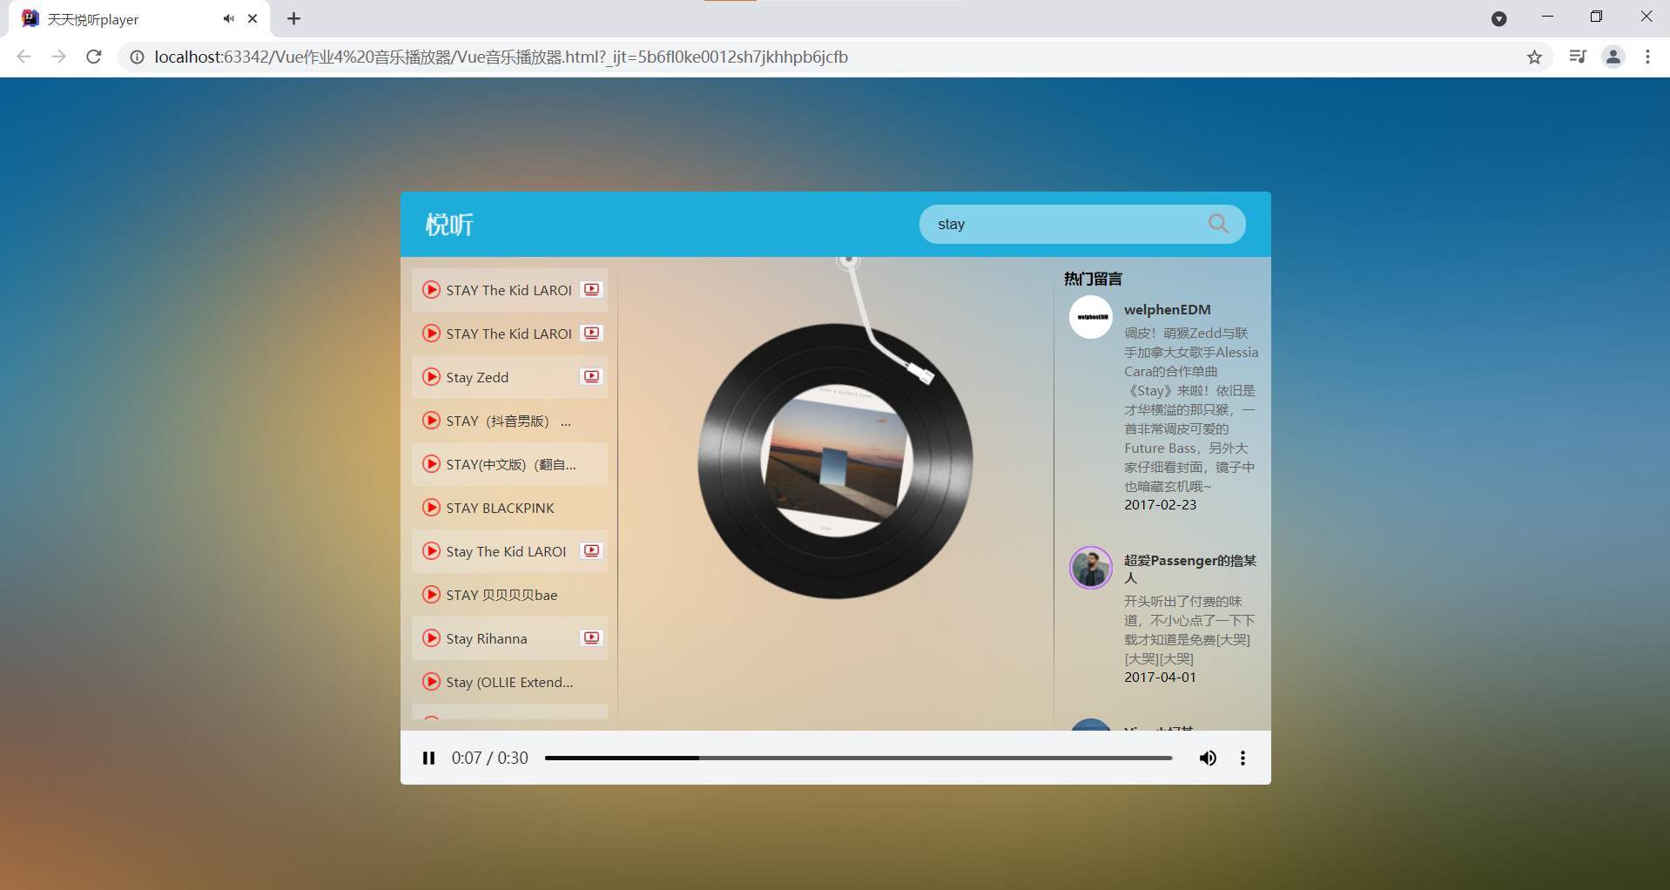Screen dimensions: 1670x890
Task: Play Stay Zedd song
Action: point(431,377)
